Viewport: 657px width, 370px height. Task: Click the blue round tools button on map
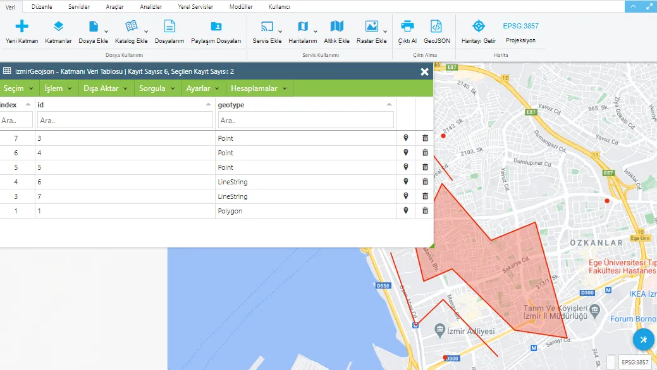pyautogui.click(x=644, y=340)
